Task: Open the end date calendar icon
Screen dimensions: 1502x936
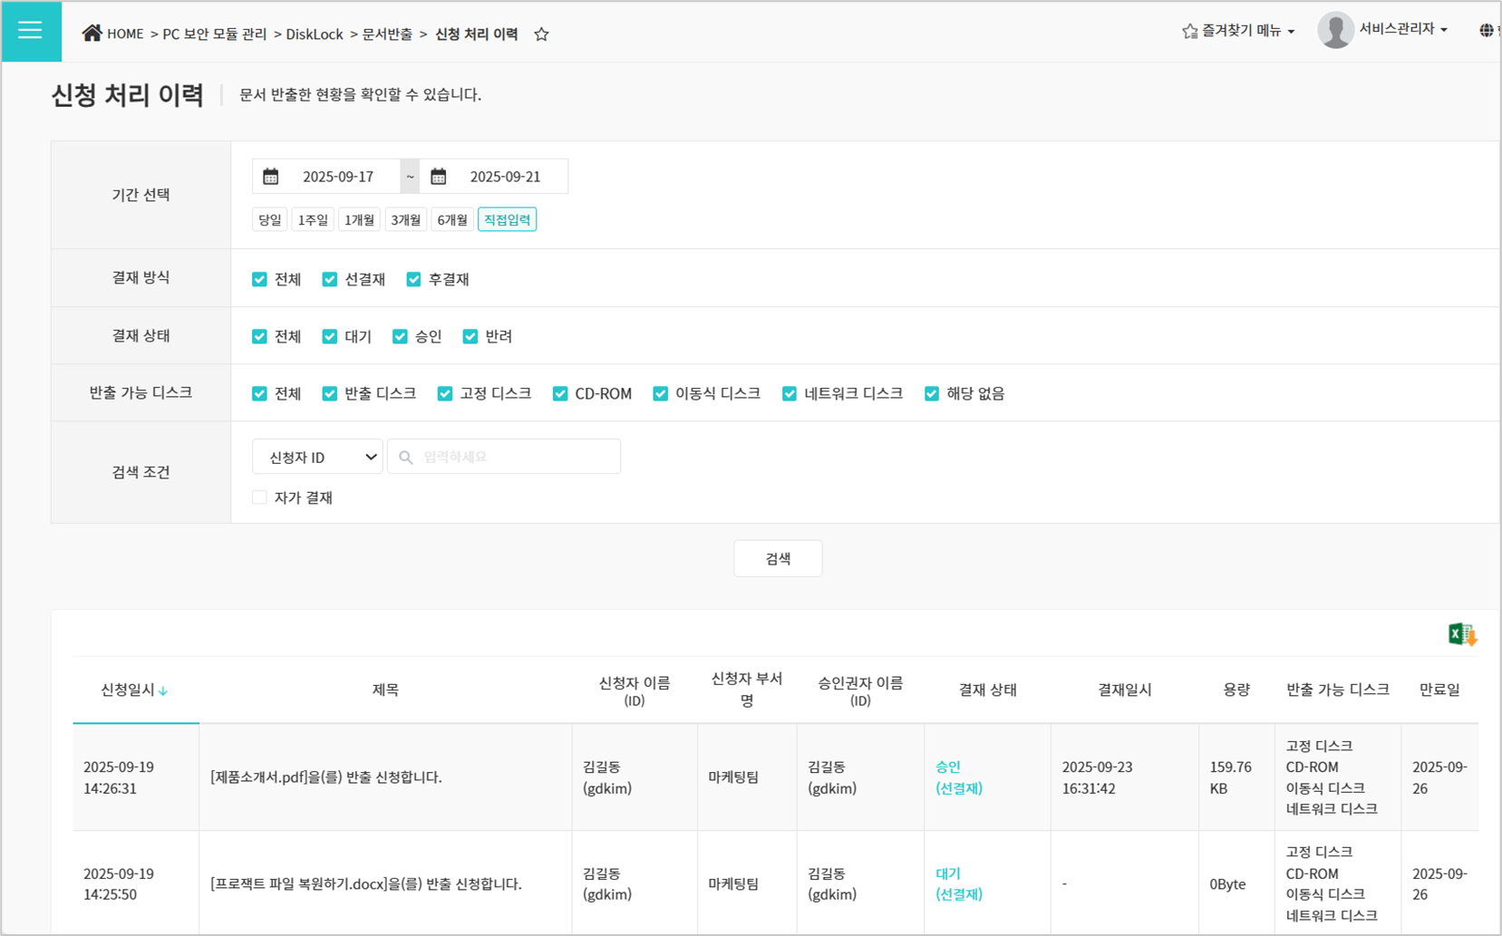Action: [x=439, y=177]
